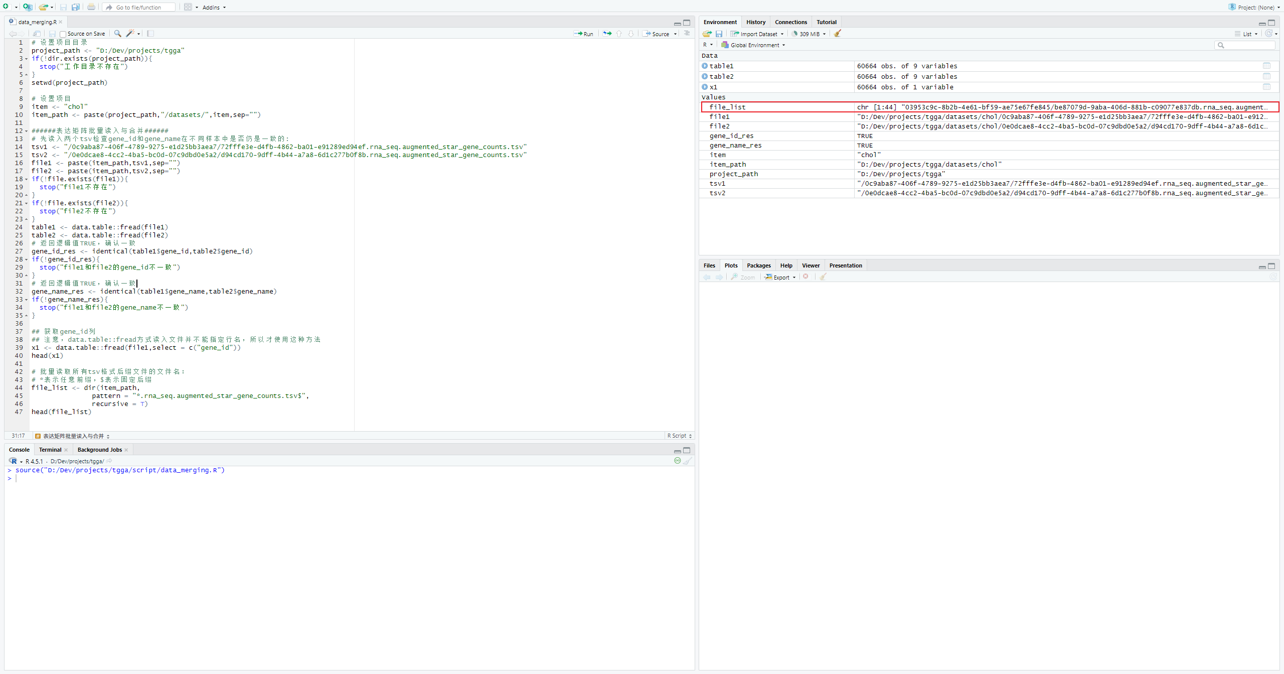Click the Print document icon
This screenshot has height=674, width=1284.
91,7
